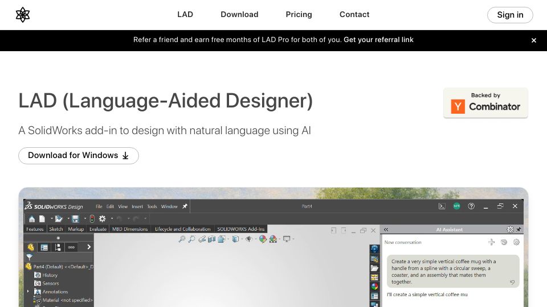547x307 pixels.
Task: Open the SolidWorks File menu
Action: (x=99, y=206)
